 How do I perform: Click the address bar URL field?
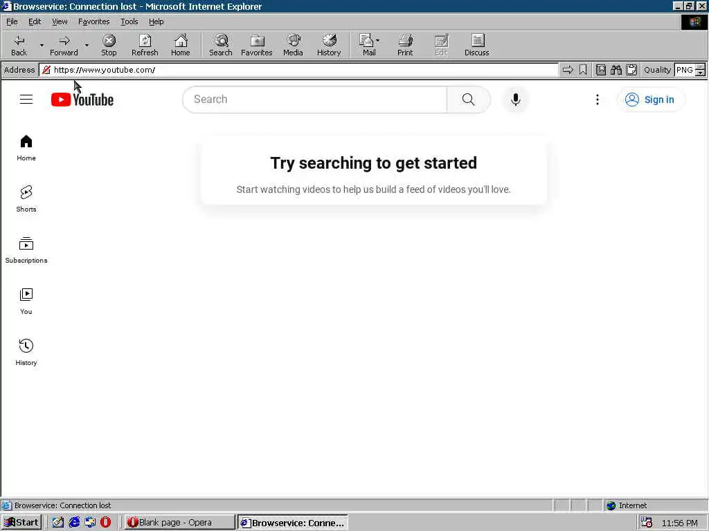click(298, 70)
